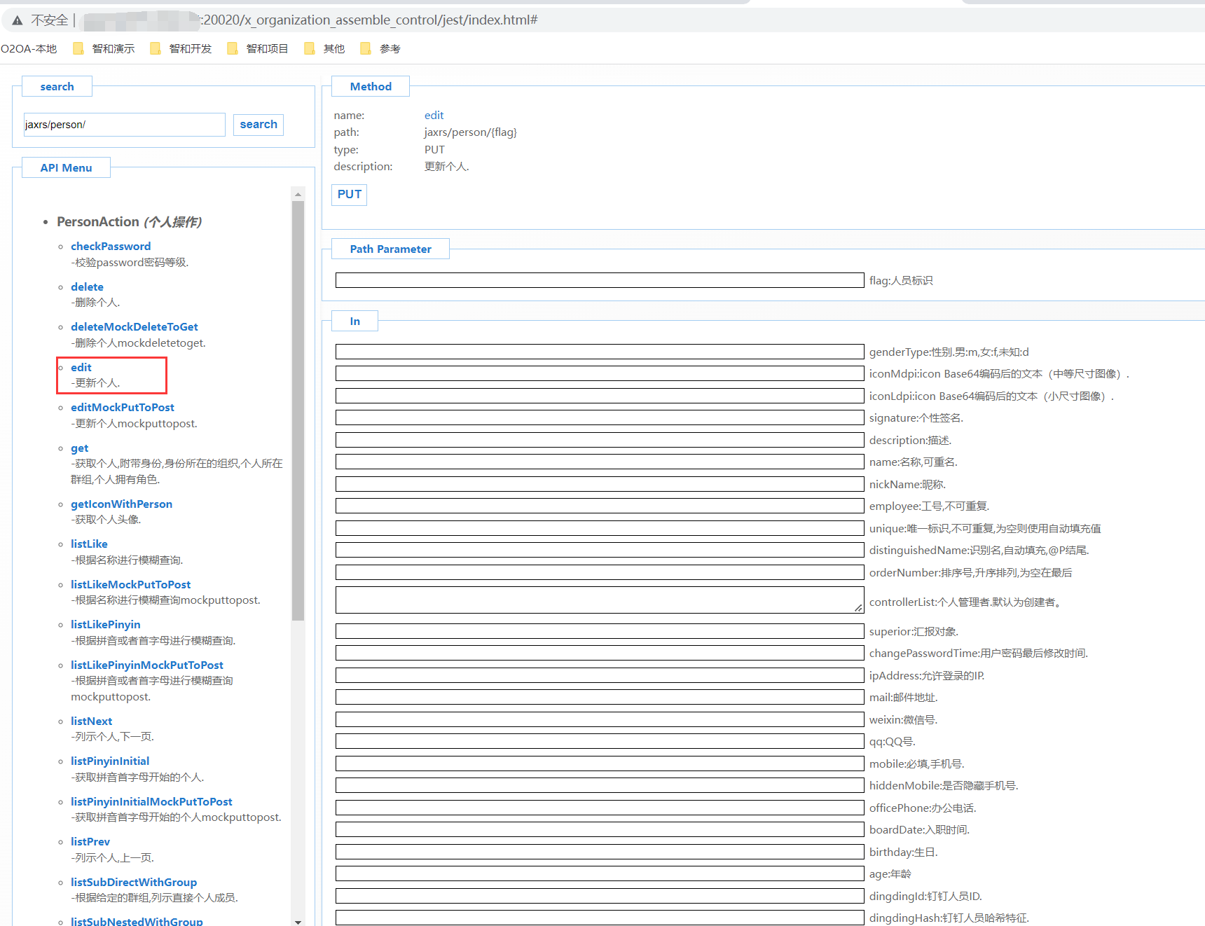1205x926 pixels.
Task: Open the getIconWithPerson API link
Action: 121,504
